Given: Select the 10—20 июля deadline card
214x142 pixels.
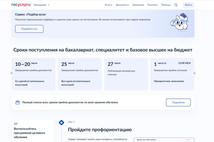Looking at the screenshot, I should point(34,74).
